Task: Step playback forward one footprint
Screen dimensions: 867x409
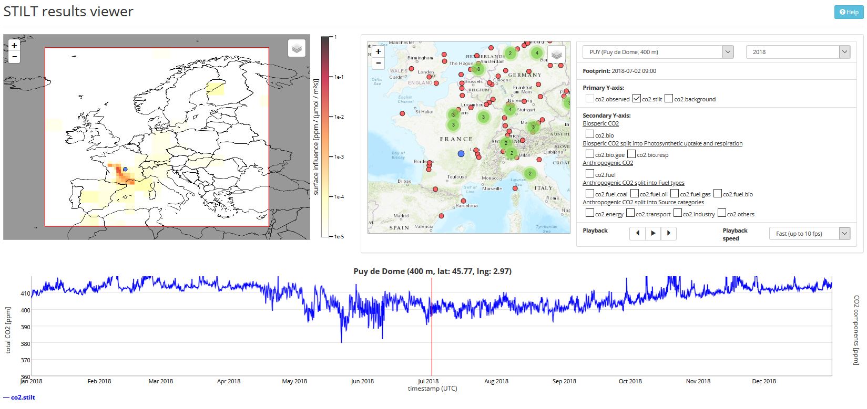Action: 668,233
